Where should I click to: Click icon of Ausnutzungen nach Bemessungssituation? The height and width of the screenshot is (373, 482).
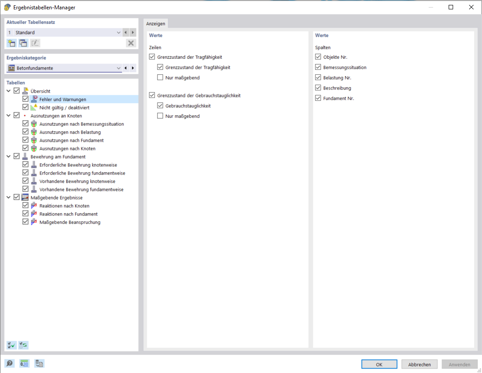coord(34,124)
